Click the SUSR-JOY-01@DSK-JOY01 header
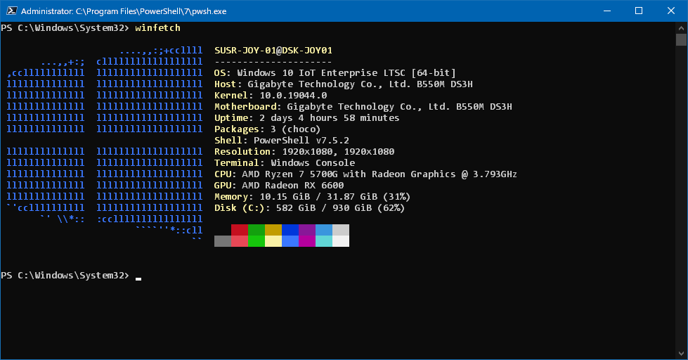Image resolution: width=688 pixels, height=360 pixels. pyautogui.click(x=273, y=51)
